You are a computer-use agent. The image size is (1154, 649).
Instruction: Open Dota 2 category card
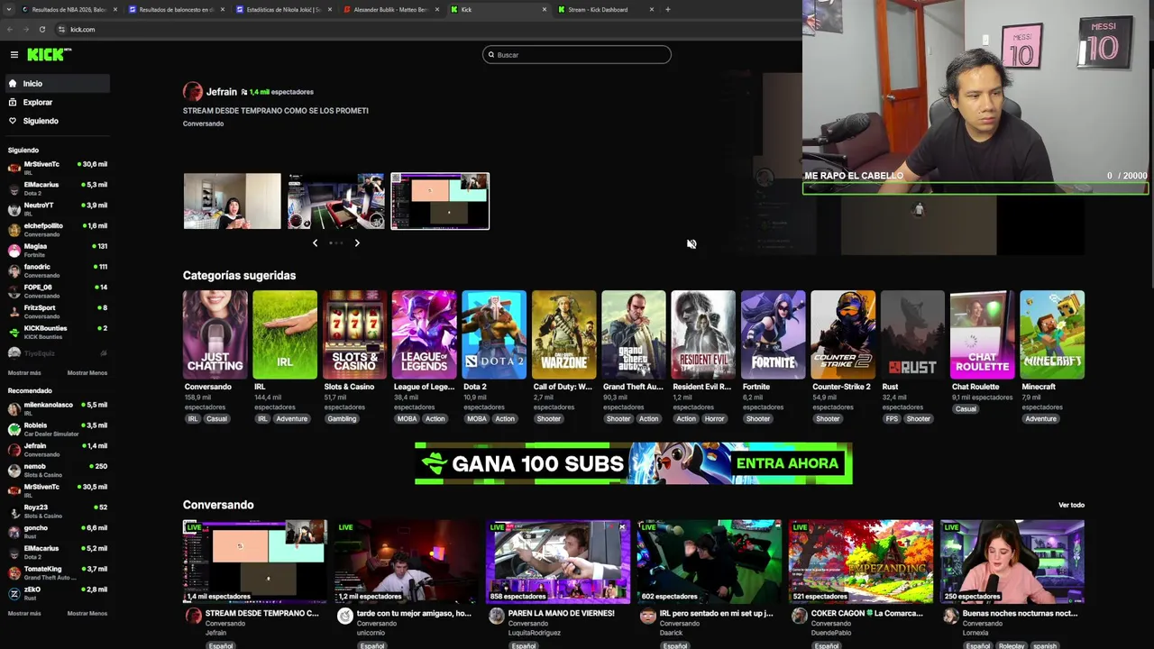[494, 334]
